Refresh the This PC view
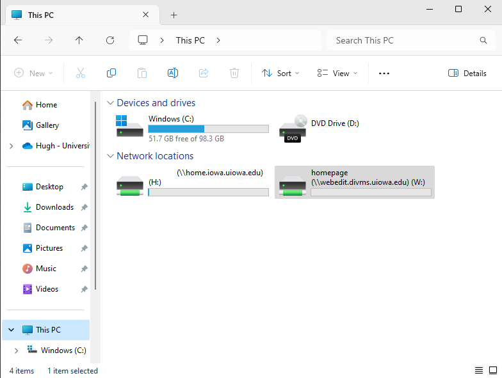Screen dimensions: 502x378 110,40
